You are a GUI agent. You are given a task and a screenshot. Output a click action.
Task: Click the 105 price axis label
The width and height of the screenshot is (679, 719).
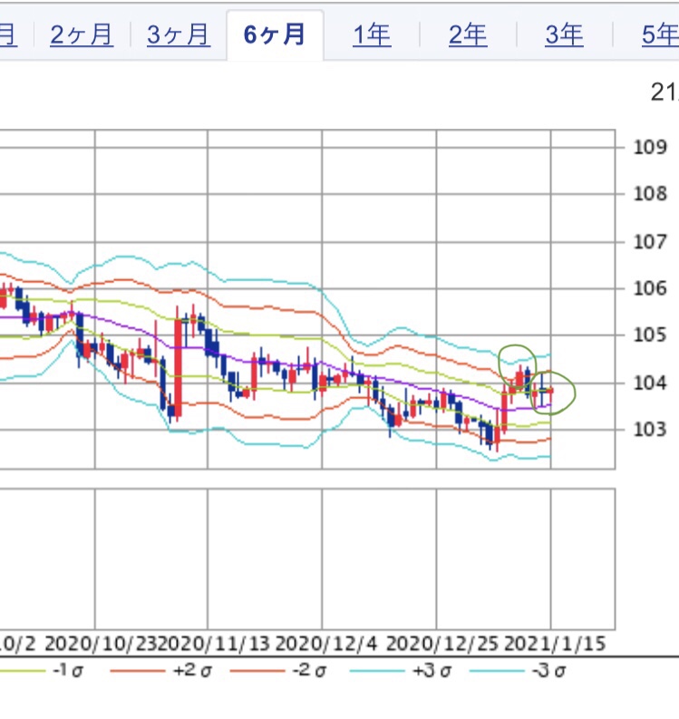[x=650, y=335]
